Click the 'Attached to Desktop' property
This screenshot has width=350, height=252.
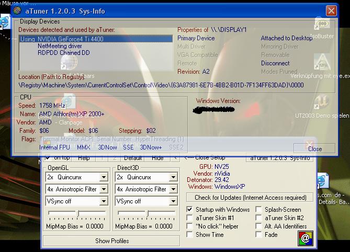[286, 38]
